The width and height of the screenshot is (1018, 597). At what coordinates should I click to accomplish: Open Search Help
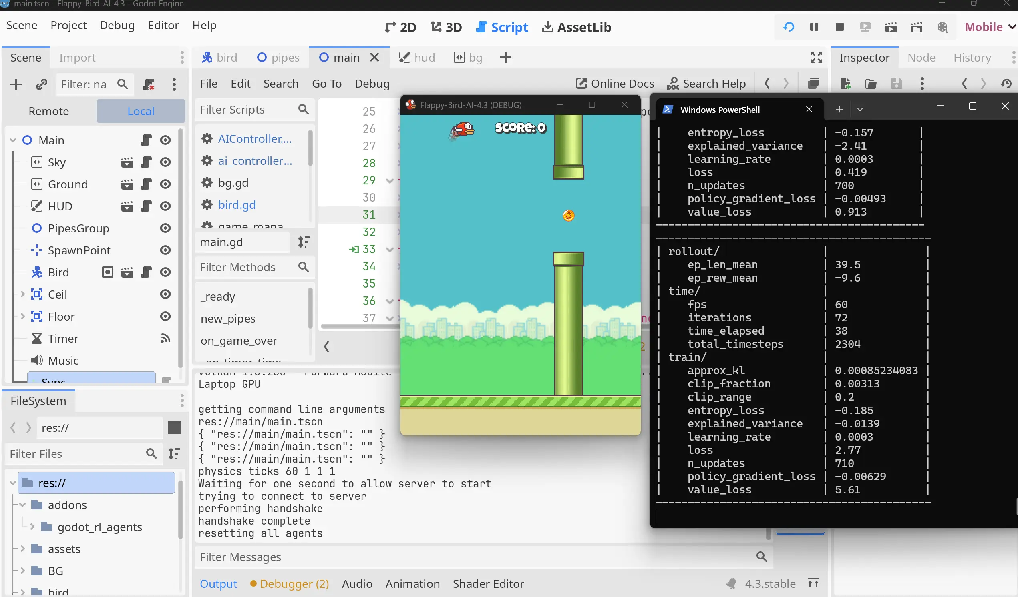point(706,84)
